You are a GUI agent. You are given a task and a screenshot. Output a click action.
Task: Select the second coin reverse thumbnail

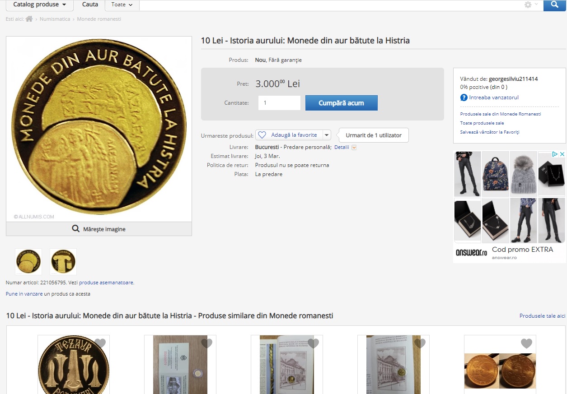tap(63, 262)
